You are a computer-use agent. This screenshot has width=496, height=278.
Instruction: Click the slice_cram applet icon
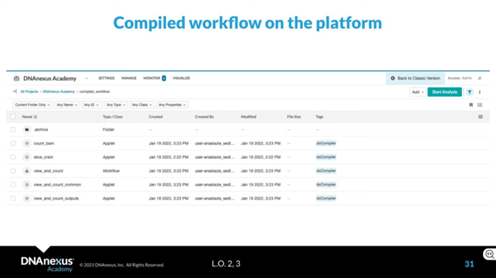[x=27, y=157]
